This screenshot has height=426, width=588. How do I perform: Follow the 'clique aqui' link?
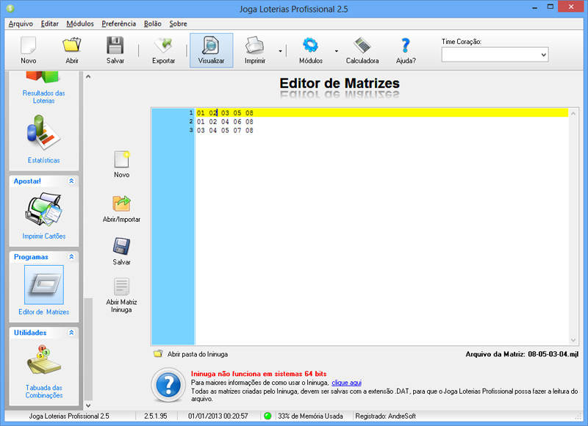(x=346, y=383)
